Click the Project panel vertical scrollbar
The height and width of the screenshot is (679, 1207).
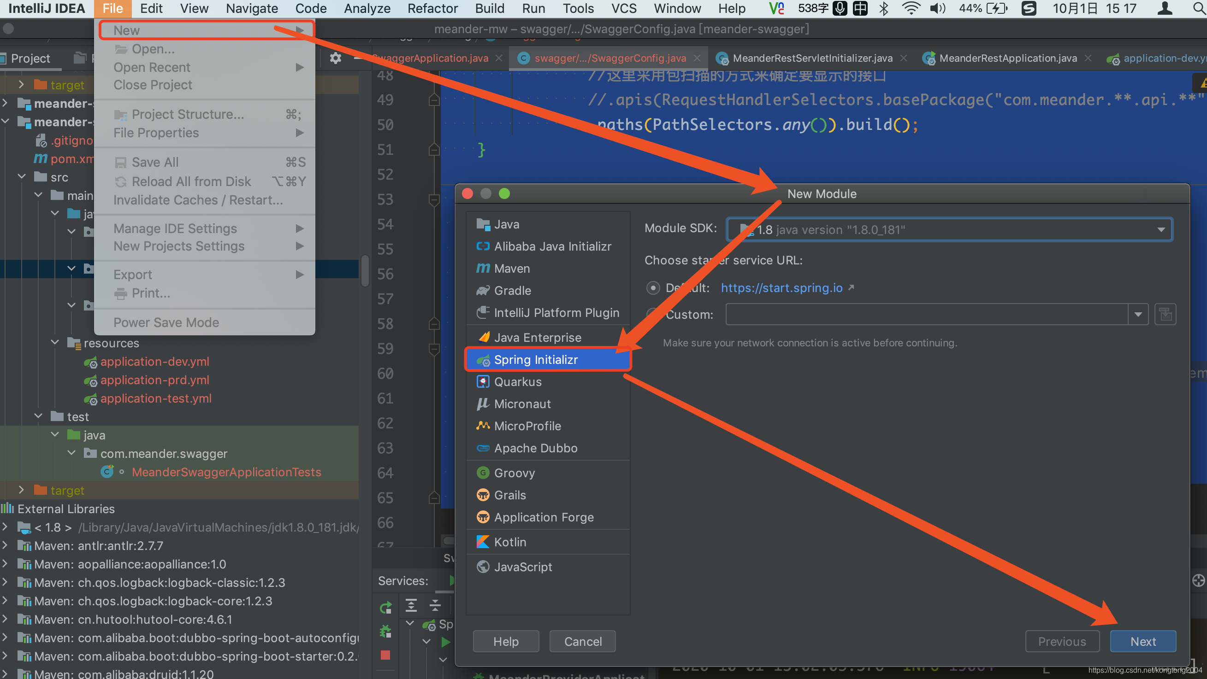(x=366, y=270)
